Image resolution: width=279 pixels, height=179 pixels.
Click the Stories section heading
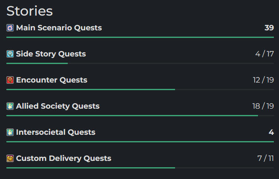pyautogui.click(x=30, y=11)
